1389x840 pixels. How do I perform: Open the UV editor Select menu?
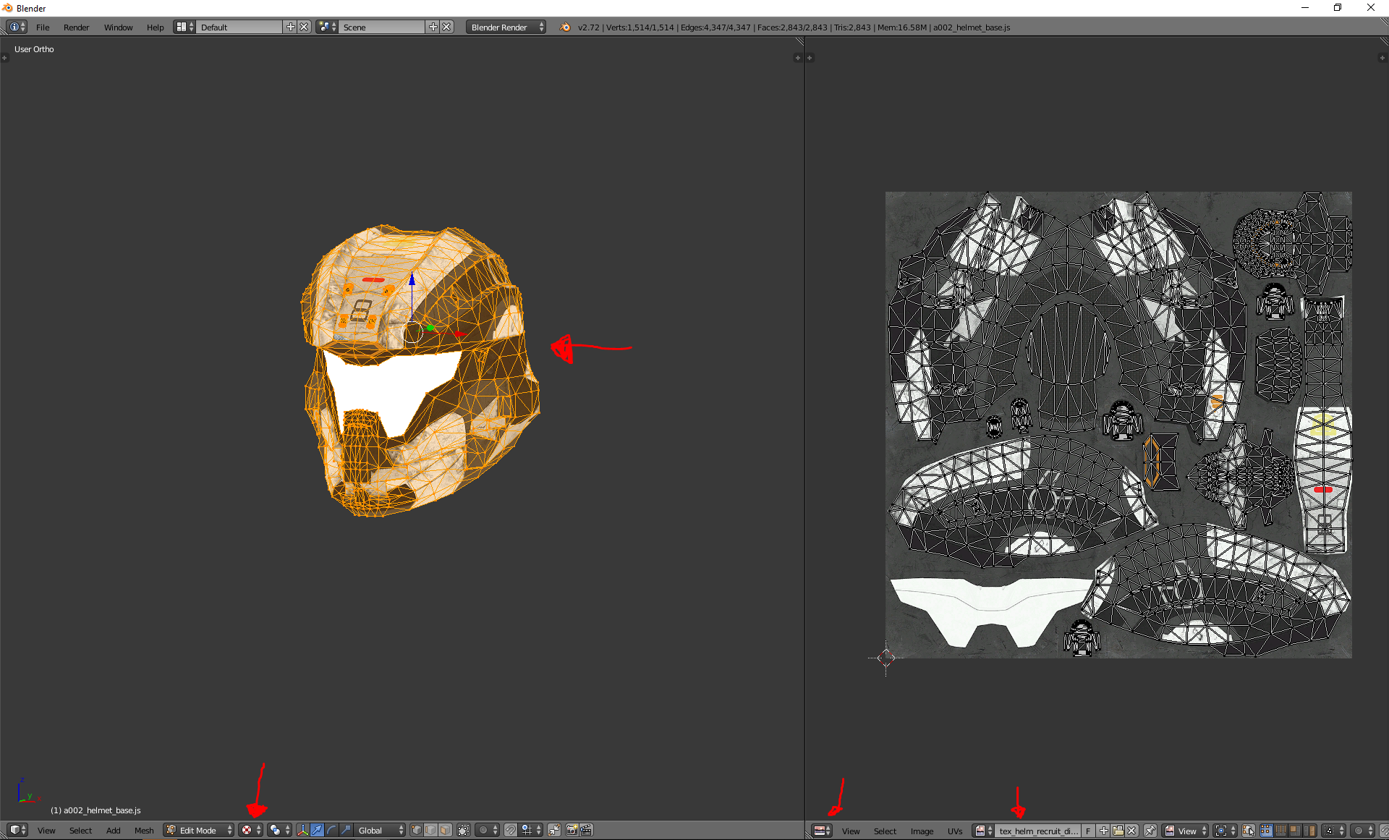pos(885,831)
